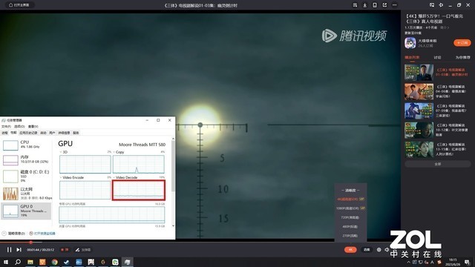Switch to Startup tab in Task Manager

(x=43, y=133)
